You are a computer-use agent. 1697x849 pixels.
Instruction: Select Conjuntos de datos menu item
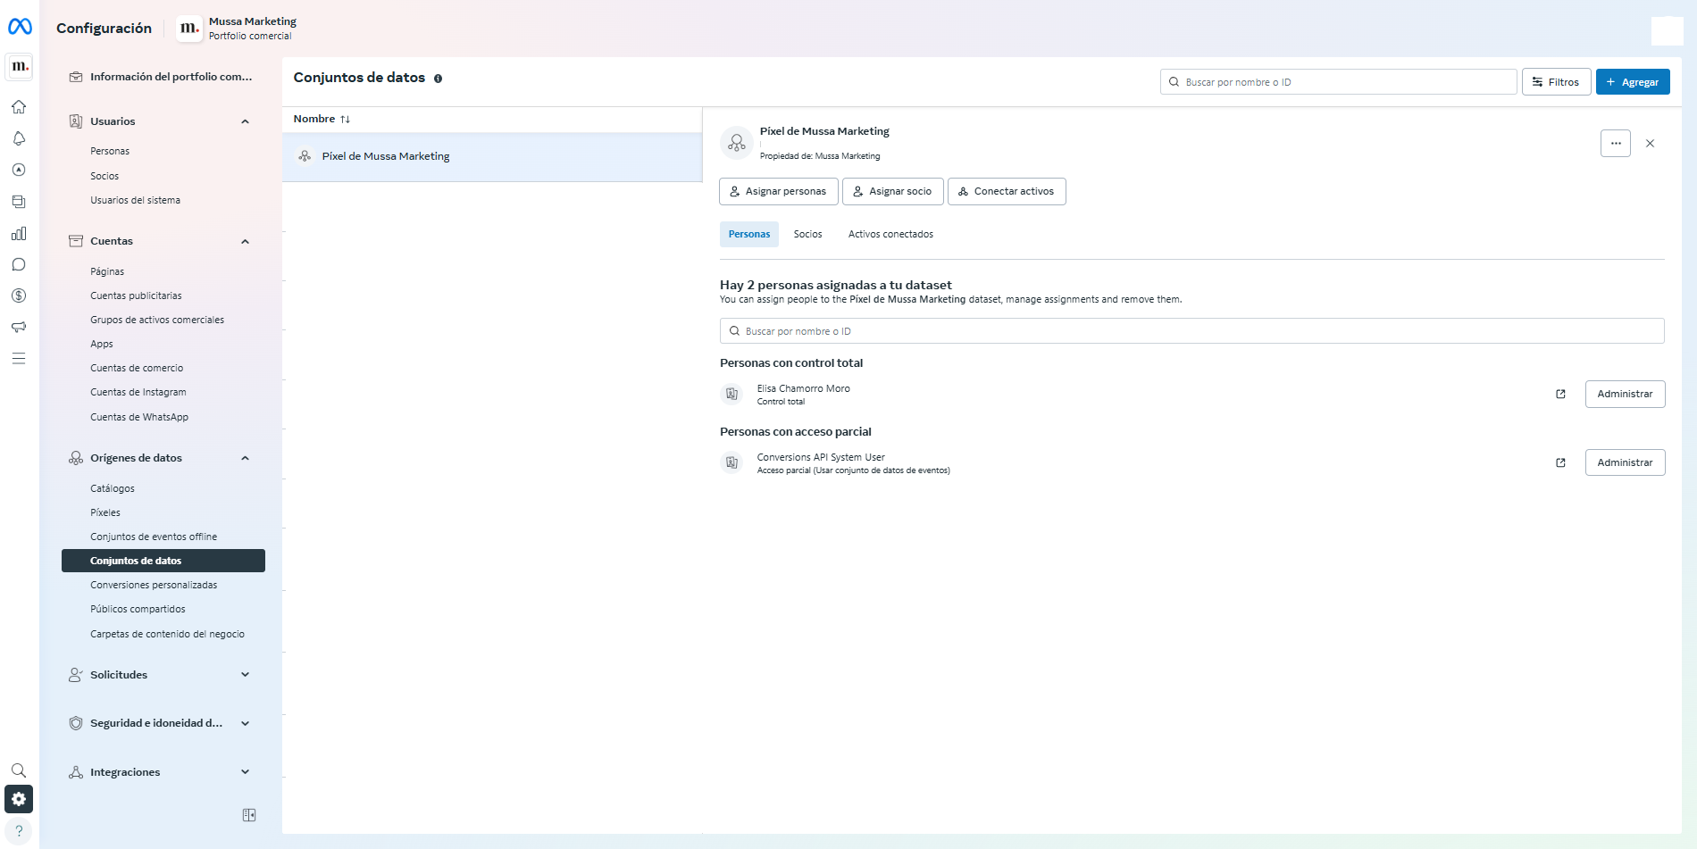click(163, 561)
